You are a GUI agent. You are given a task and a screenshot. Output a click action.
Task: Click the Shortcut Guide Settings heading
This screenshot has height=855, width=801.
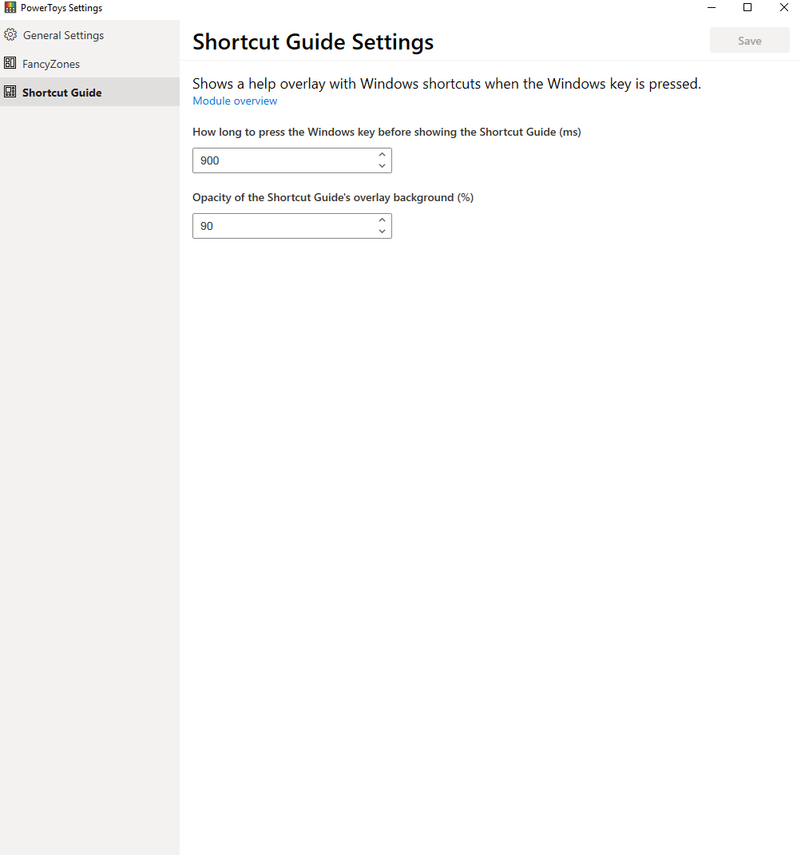[313, 42]
